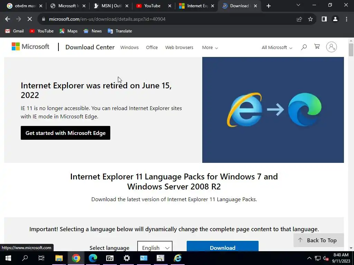
Task: Open the shopping cart
Action: (317, 47)
